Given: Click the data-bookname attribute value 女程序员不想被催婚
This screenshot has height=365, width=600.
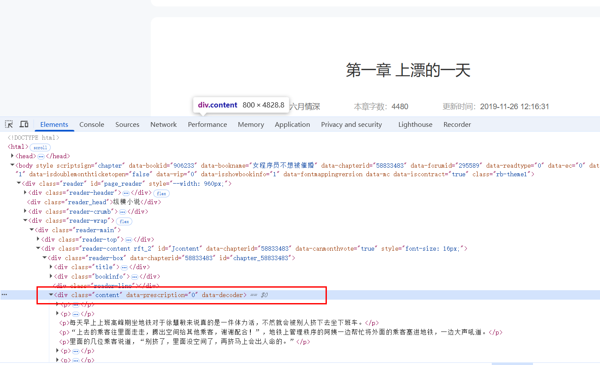Looking at the screenshot, I should click(283, 166).
